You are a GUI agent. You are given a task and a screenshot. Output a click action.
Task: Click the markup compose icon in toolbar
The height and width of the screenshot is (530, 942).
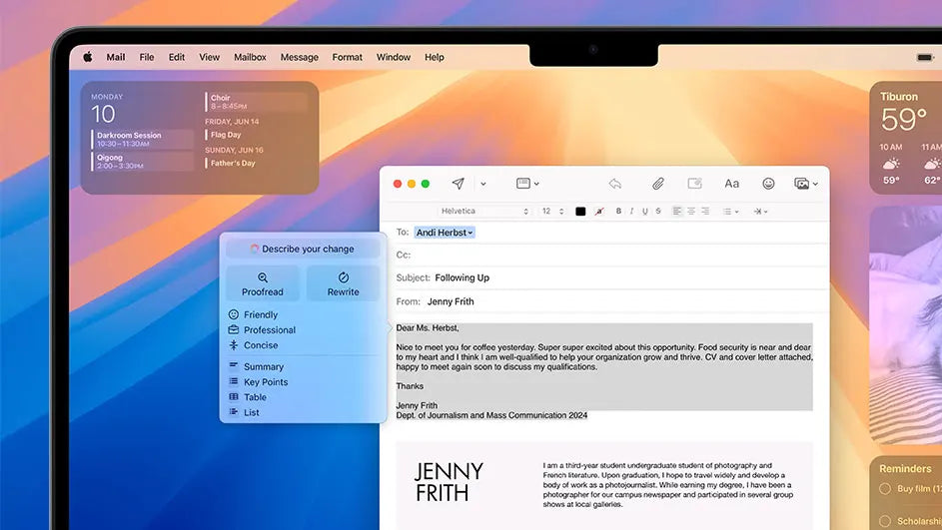pos(695,184)
